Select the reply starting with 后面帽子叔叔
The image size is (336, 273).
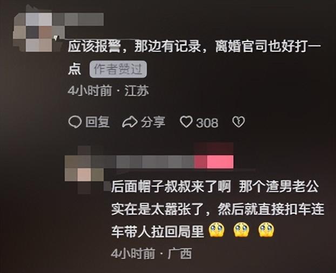[218, 209]
